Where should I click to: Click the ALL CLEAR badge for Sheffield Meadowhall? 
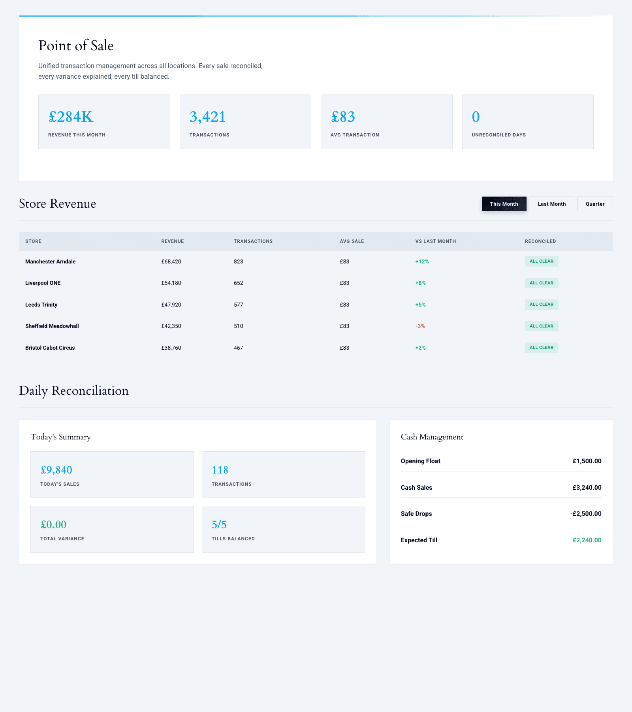pos(541,326)
